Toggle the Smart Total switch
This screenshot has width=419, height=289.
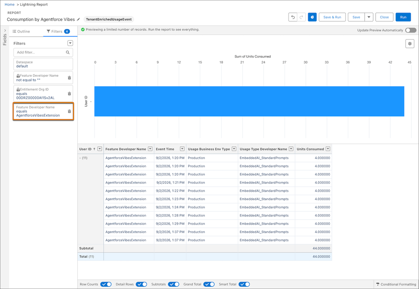[x=244, y=284]
